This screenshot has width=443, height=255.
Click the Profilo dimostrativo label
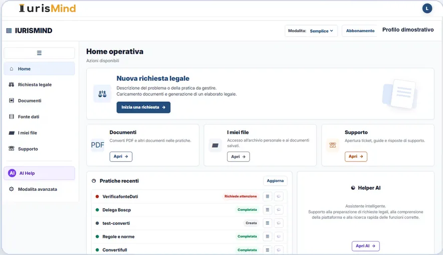click(408, 30)
